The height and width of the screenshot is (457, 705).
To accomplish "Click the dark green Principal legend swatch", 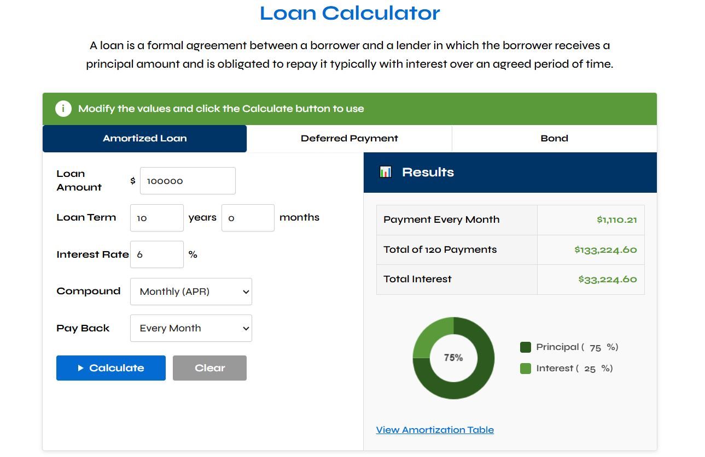I will coord(526,347).
